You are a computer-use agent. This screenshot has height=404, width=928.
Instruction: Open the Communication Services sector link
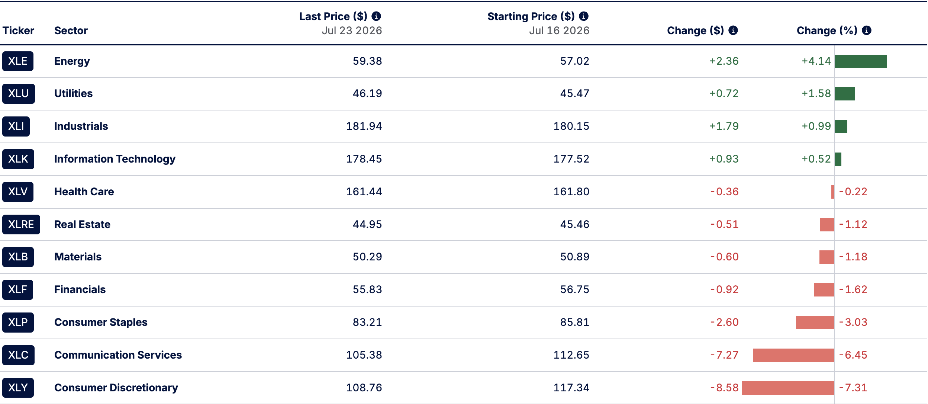point(118,355)
